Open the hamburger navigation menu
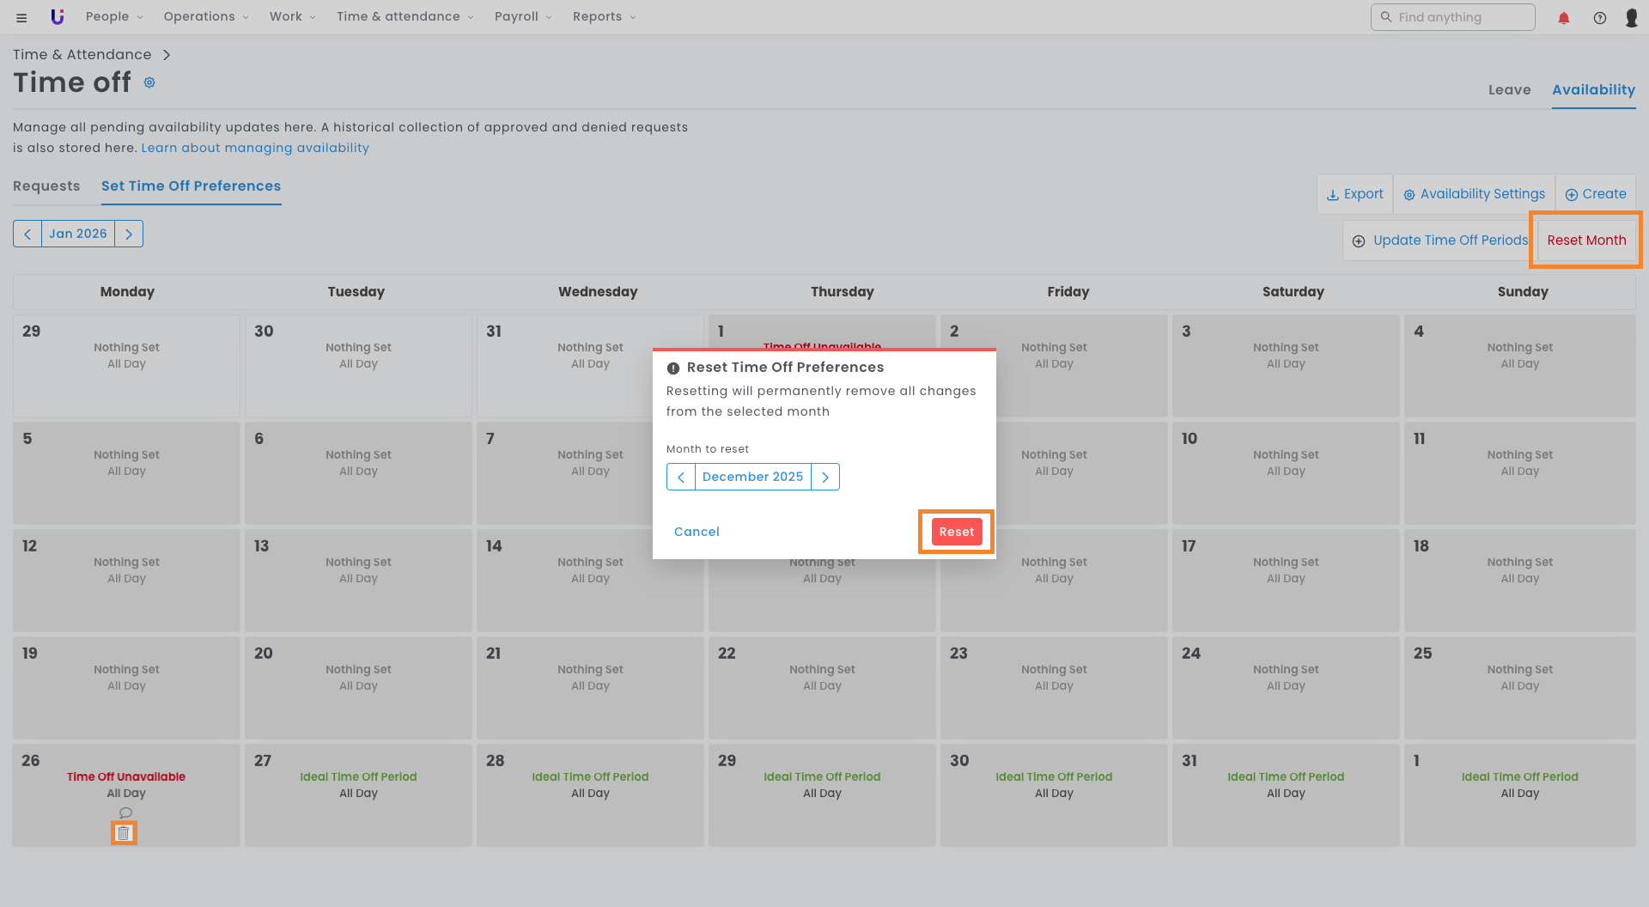 21,17
